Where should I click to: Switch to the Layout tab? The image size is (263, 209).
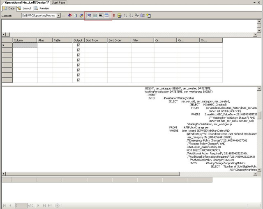pos(25,8)
